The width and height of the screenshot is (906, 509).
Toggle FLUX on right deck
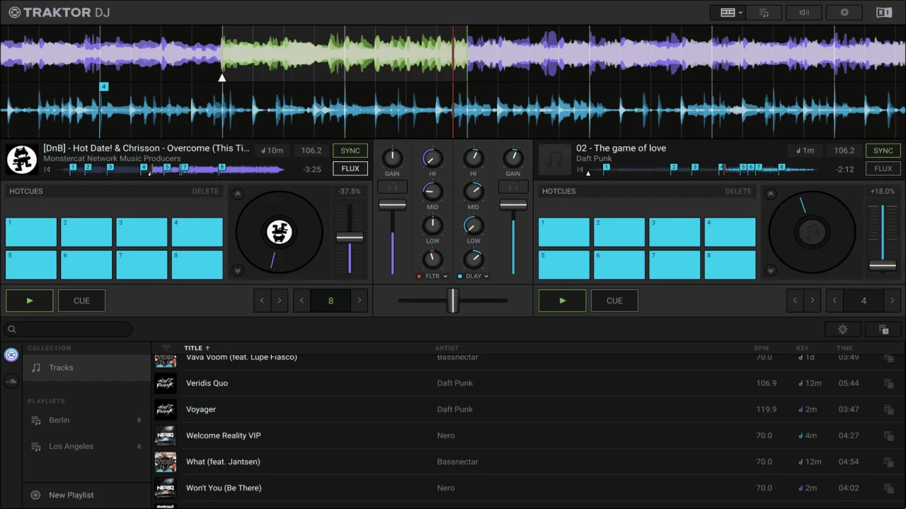tap(883, 169)
